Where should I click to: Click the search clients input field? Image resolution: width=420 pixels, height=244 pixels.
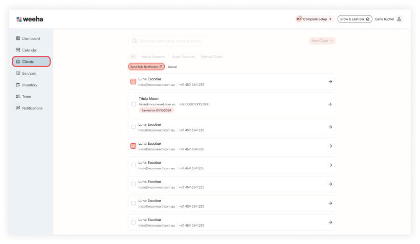169,41
